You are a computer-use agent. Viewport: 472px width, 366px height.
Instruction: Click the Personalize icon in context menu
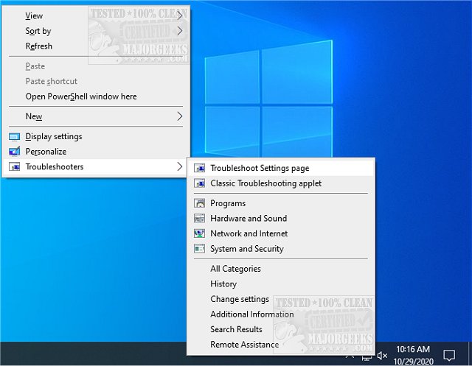14,152
